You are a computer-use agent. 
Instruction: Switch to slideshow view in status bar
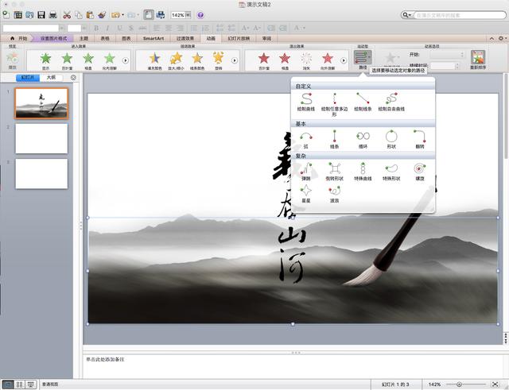click(x=30, y=384)
